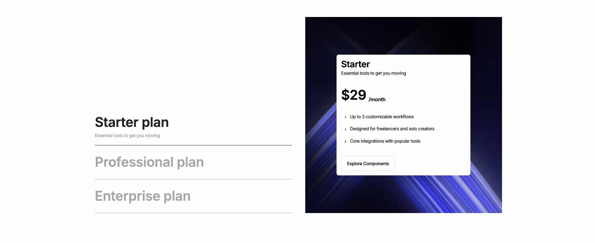Click the "Explore Components" button
Image resolution: width=595 pixels, height=243 pixels.
368,163
